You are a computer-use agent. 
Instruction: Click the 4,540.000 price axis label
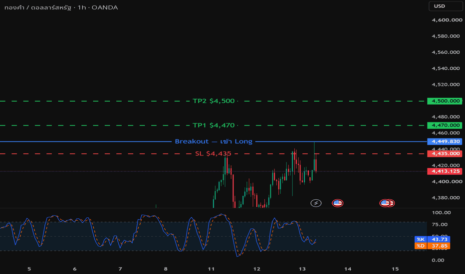click(446, 68)
